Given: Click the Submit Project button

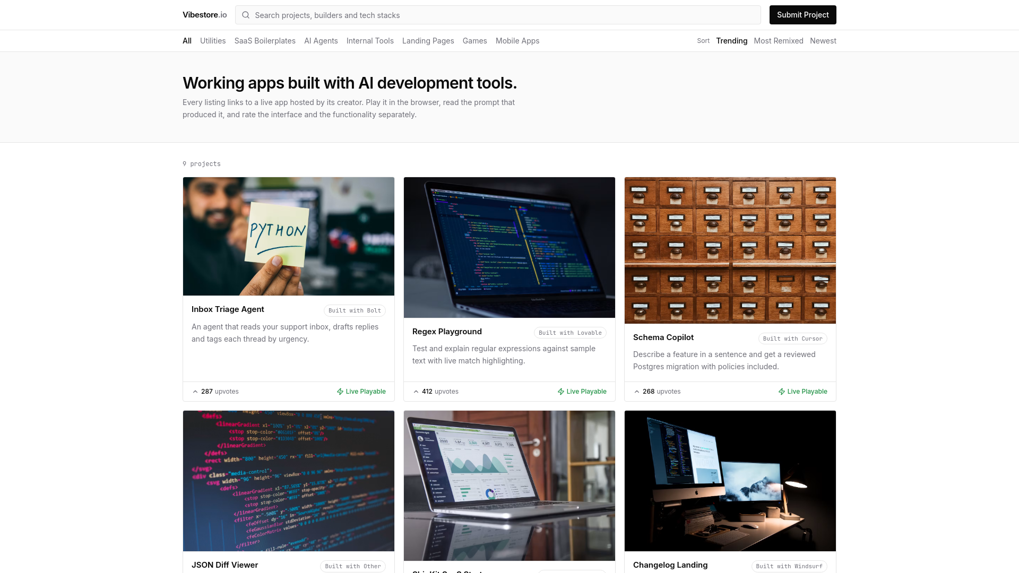Looking at the screenshot, I should [802, 15].
